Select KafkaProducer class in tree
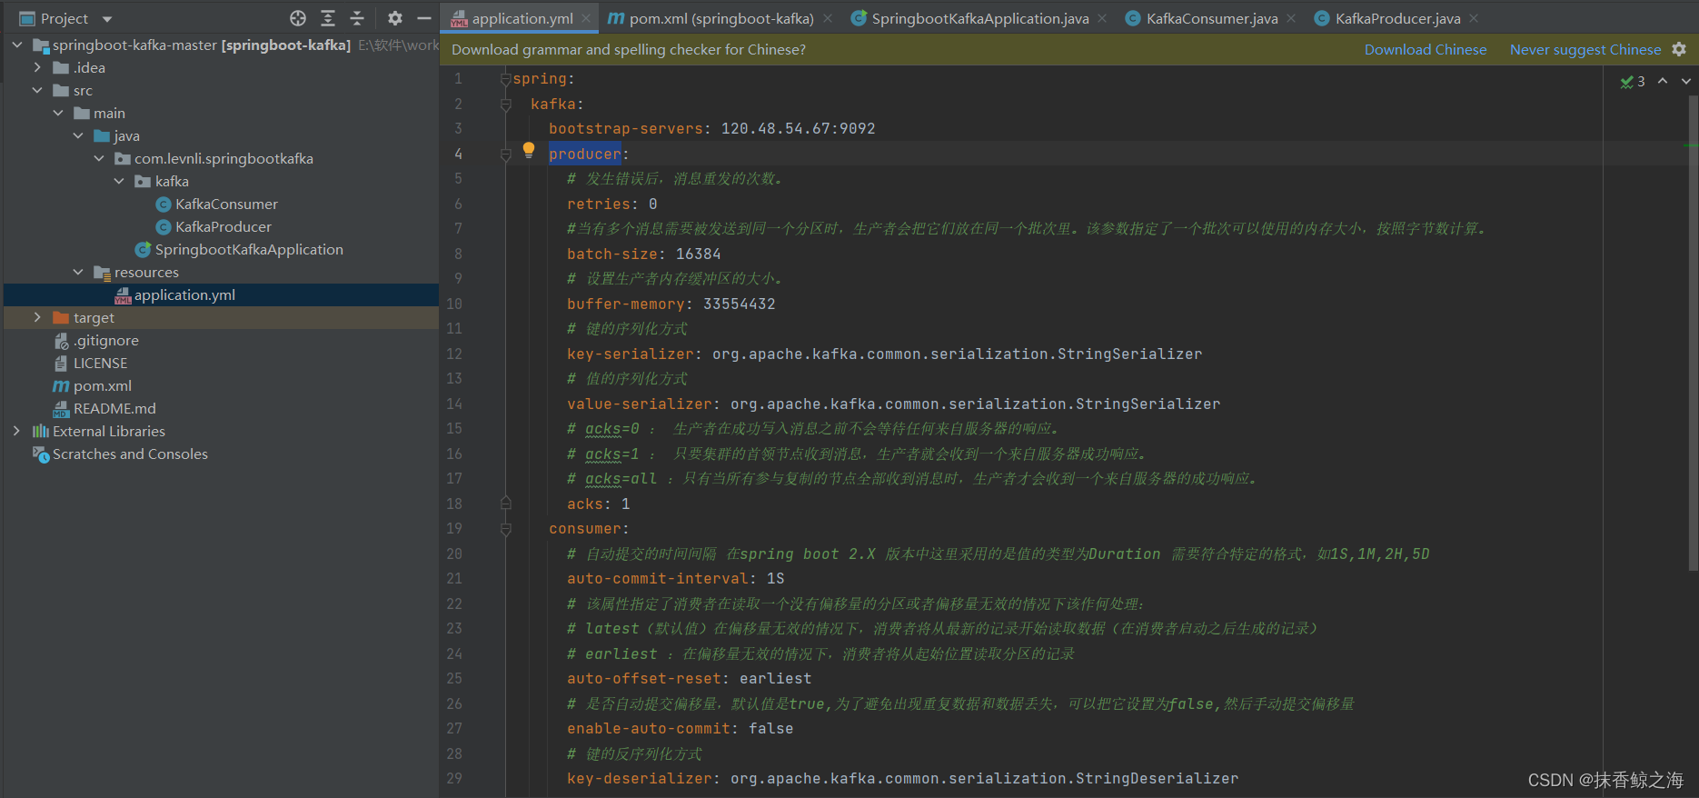Screen dimensions: 1699x798 click(224, 226)
